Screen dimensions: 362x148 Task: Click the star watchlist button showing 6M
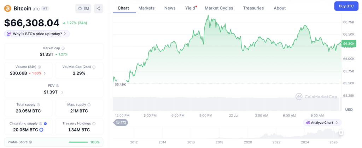coord(83,8)
